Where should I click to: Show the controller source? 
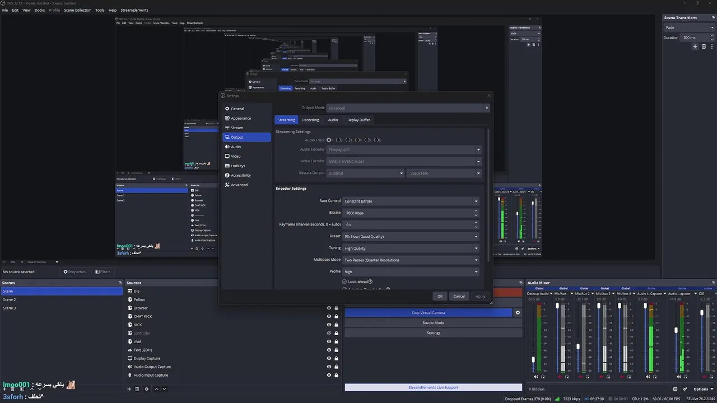[x=329, y=333]
